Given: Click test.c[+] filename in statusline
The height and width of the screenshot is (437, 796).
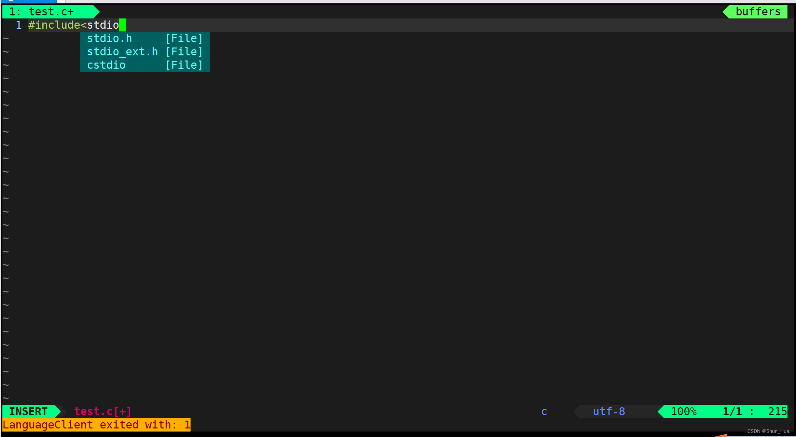Looking at the screenshot, I should (103, 412).
